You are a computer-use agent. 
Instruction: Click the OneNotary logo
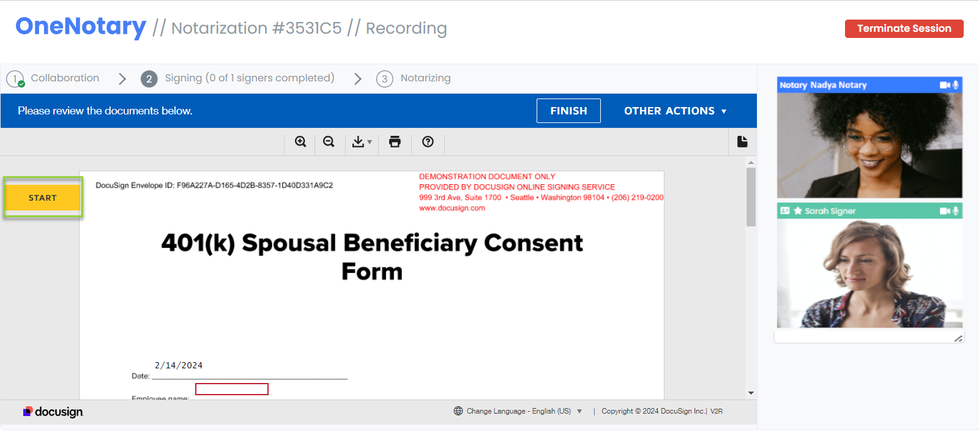point(81,26)
